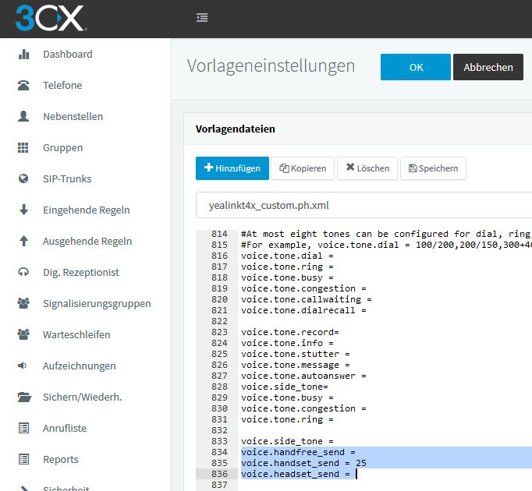Click the Dig. Rezeptionist headset icon
The height and width of the screenshot is (491, 532).
pyautogui.click(x=24, y=273)
